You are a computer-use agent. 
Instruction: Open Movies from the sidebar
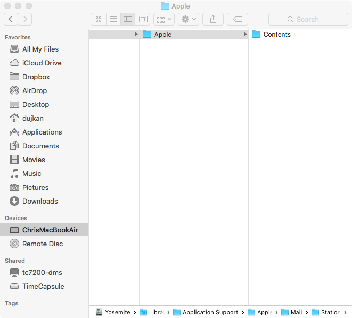pyautogui.click(x=44, y=160)
